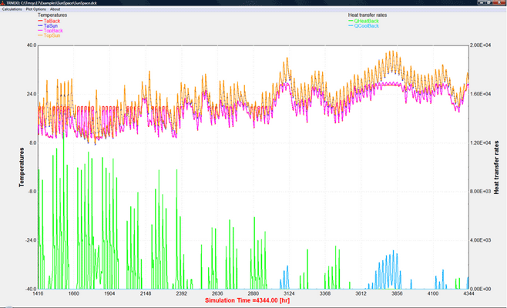Click the 4344 end time on x-axis

coord(468,294)
